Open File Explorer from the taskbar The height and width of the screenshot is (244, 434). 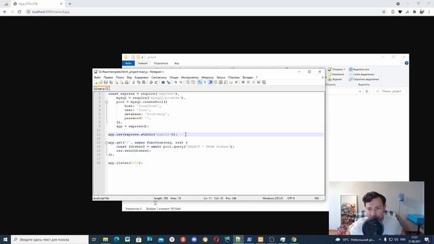106,239
